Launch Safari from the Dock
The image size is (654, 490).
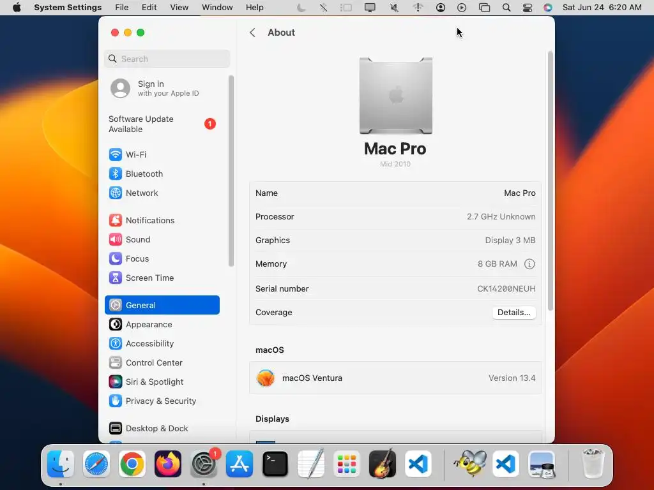click(96, 464)
